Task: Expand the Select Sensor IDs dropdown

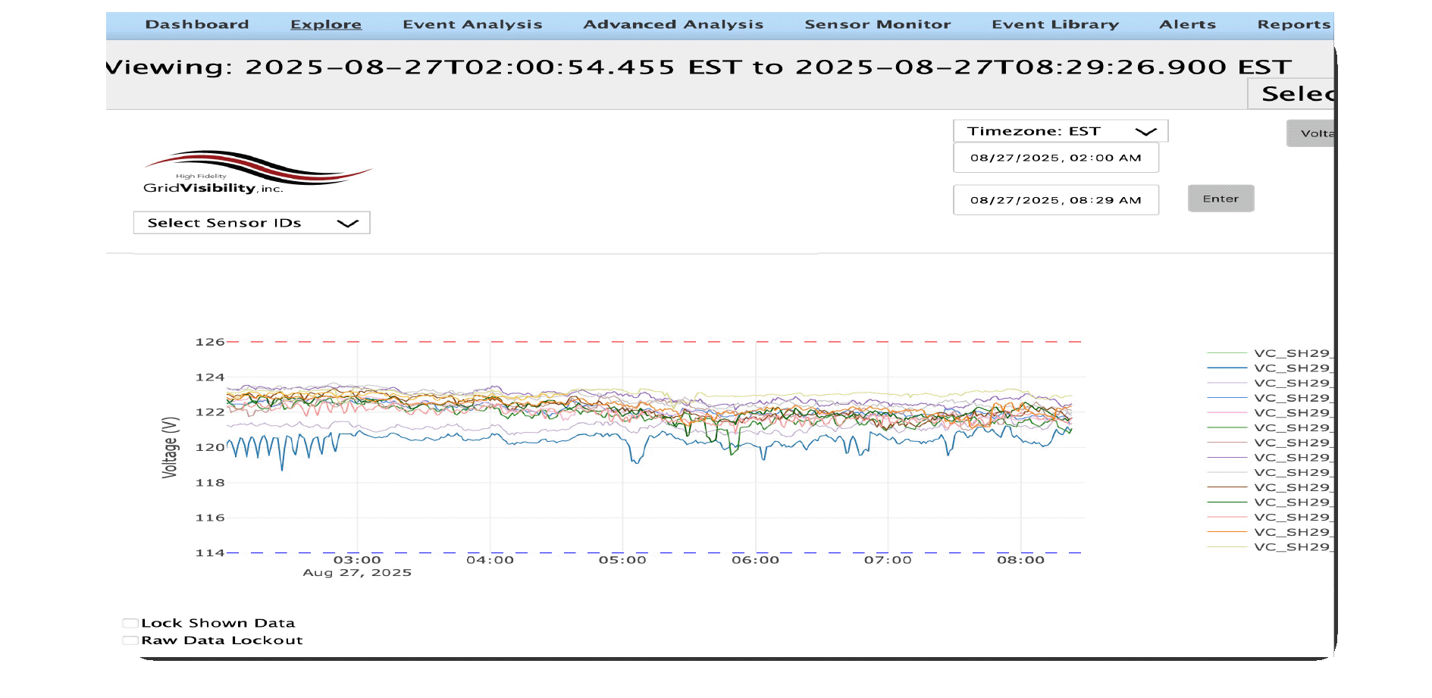Action: click(251, 223)
